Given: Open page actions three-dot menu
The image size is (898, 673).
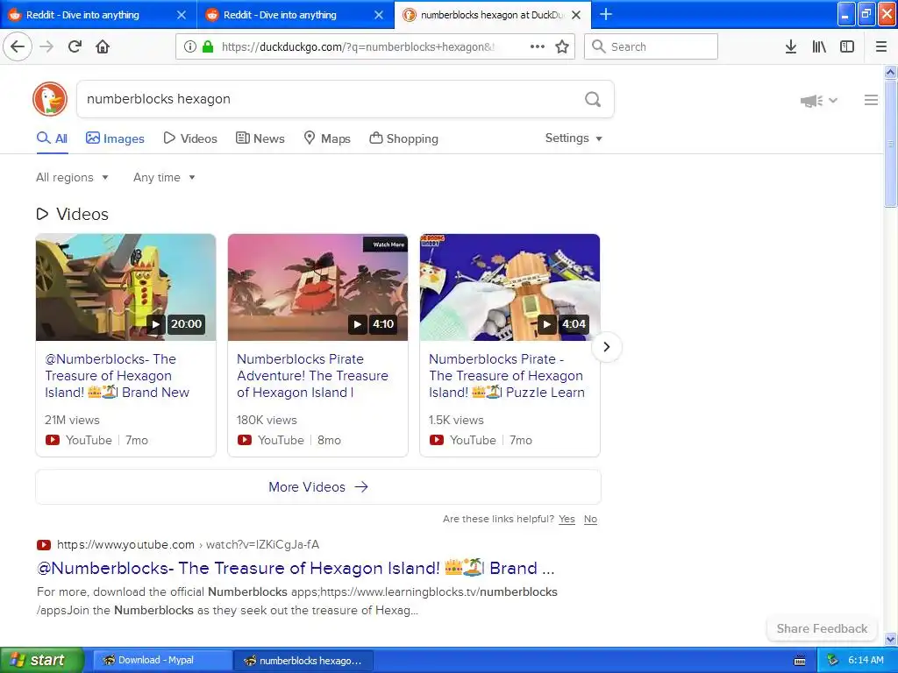Looking at the screenshot, I should pos(538,46).
